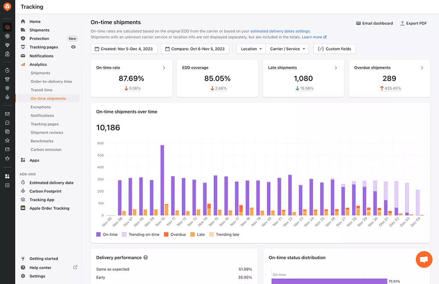439x284 pixels.
Task: Open the Carbon Footprint add-on
Action: (x=45, y=191)
